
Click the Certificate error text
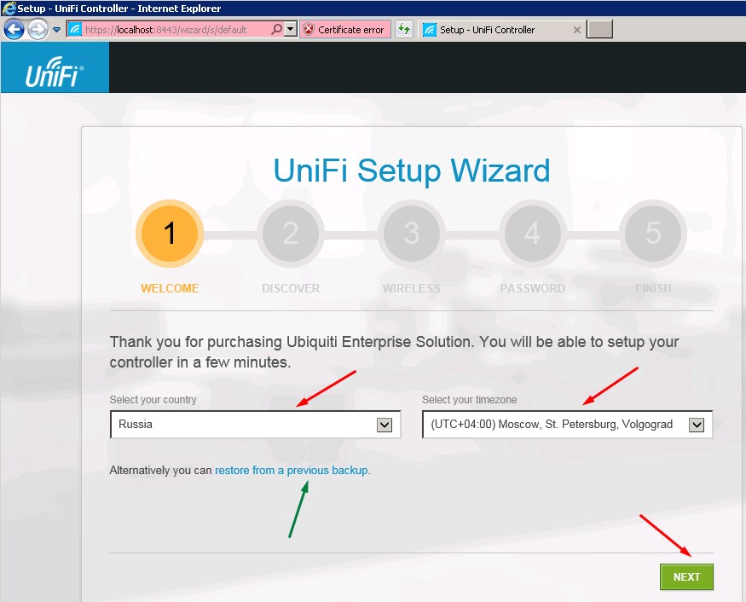pyautogui.click(x=351, y=30)
